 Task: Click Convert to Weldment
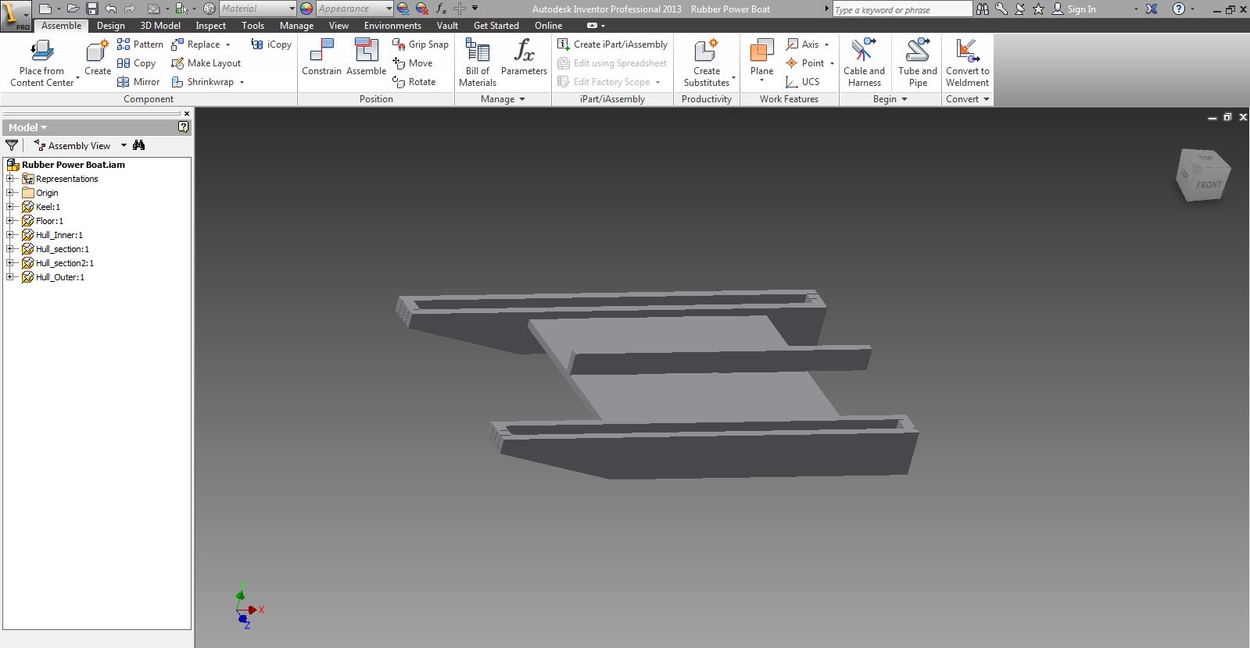(x=968, y=62)
